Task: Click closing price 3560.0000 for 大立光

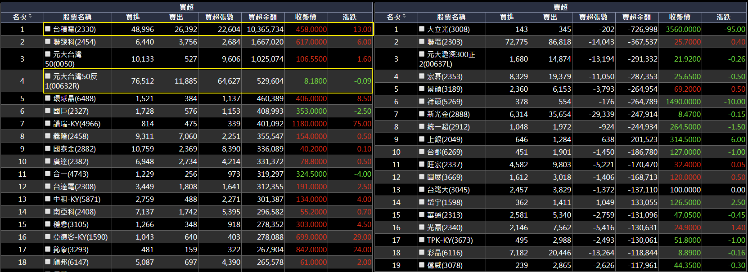Action: click(x=680, y=29)
